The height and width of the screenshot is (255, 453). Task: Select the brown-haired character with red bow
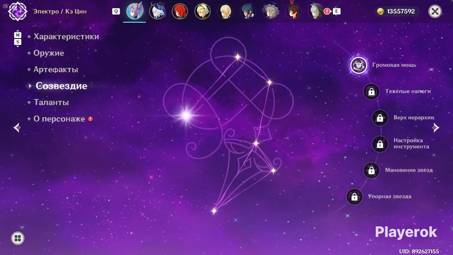click(293, 11)
